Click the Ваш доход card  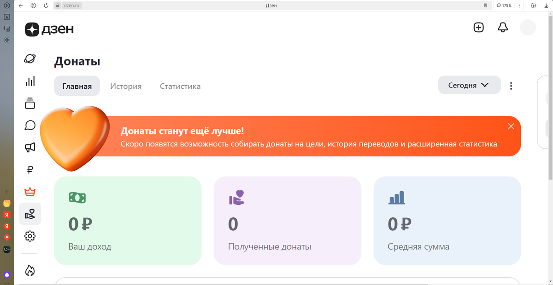[128, 221]
